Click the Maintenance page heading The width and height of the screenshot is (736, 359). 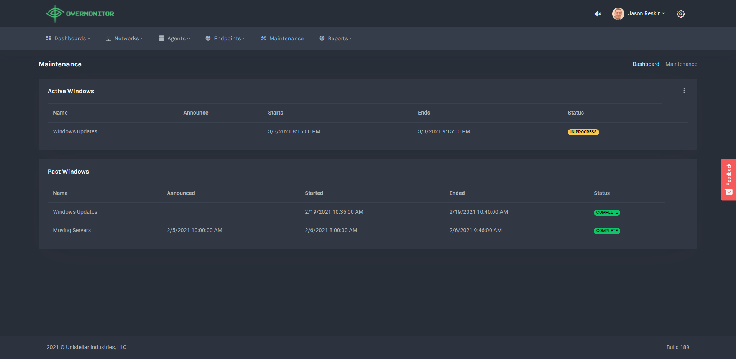[x=60, y=64]
